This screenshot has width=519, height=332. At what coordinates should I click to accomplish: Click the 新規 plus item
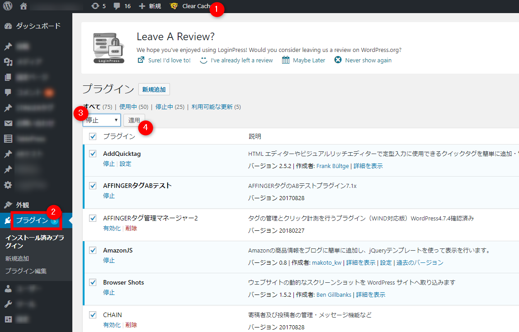150,6
